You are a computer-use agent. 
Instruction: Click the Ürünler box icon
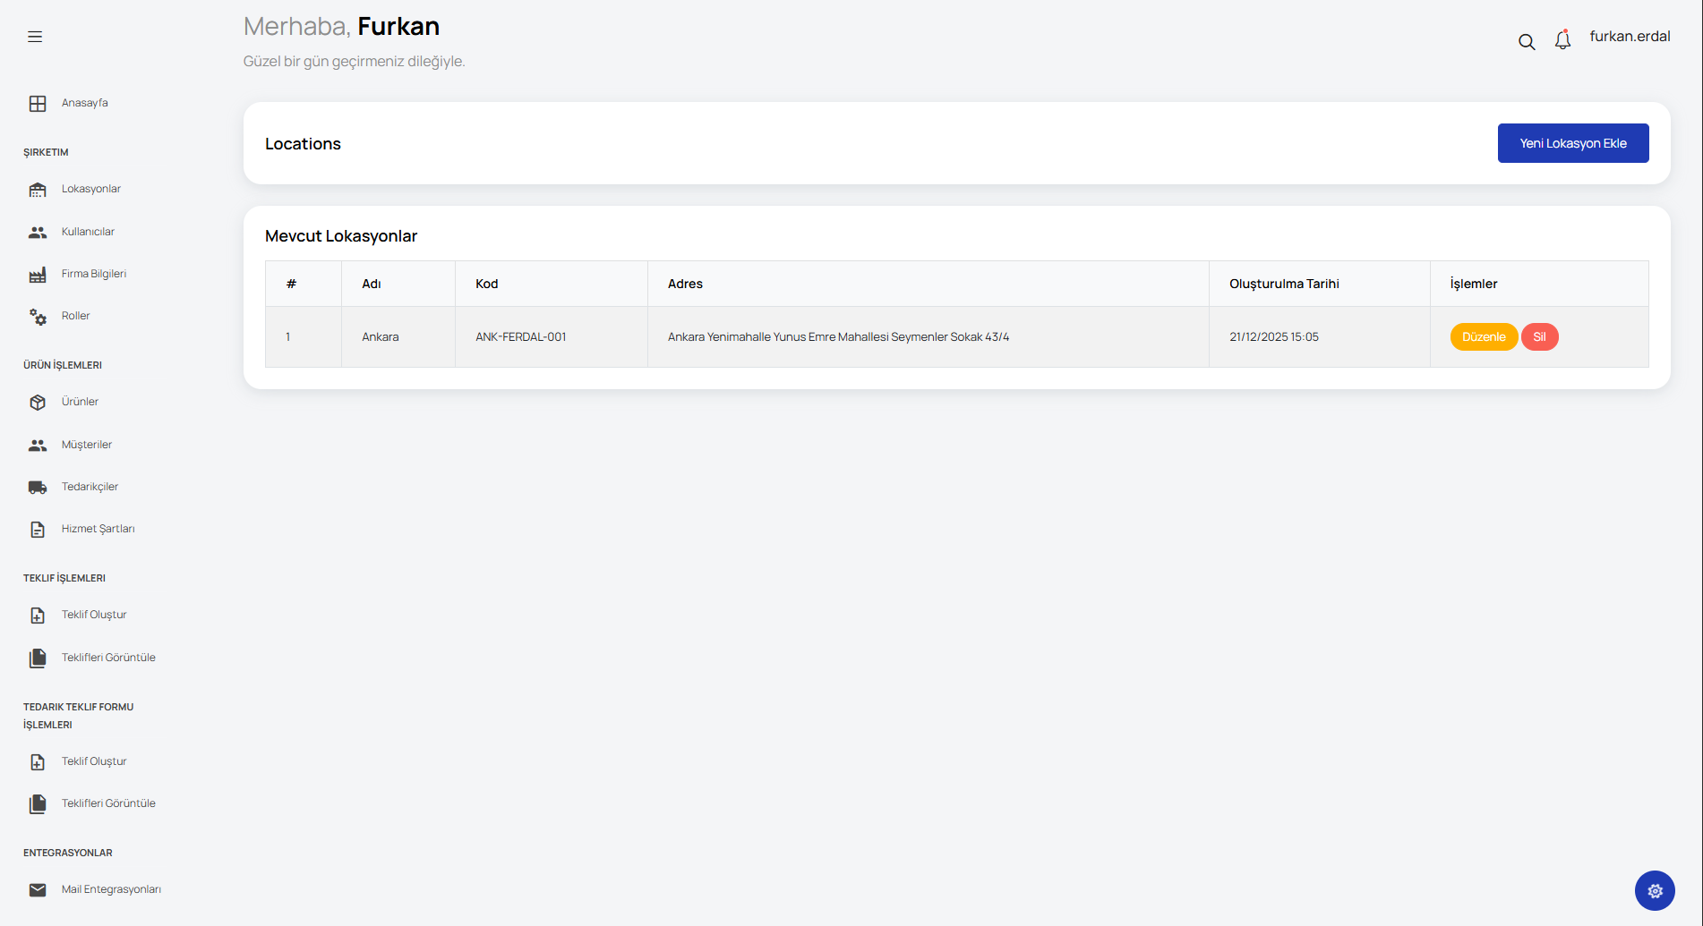click(38, 403)
